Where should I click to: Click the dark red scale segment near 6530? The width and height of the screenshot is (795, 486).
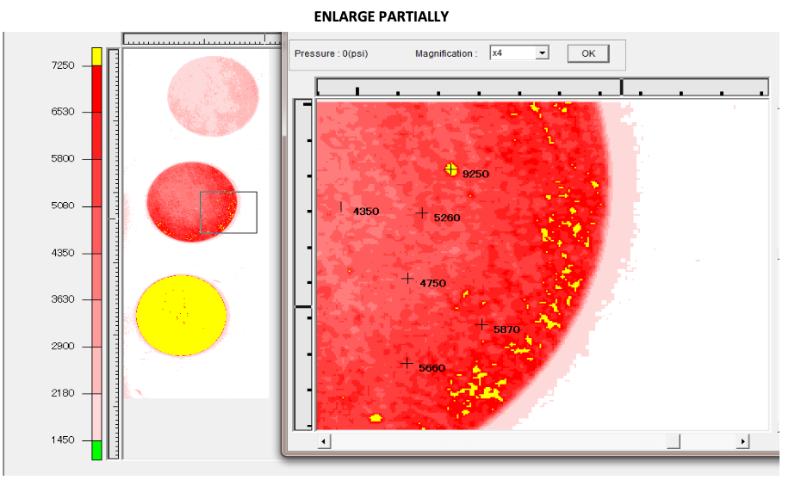tap(96, 112)
